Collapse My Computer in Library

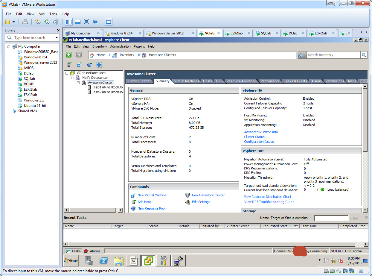pos(9,46)
